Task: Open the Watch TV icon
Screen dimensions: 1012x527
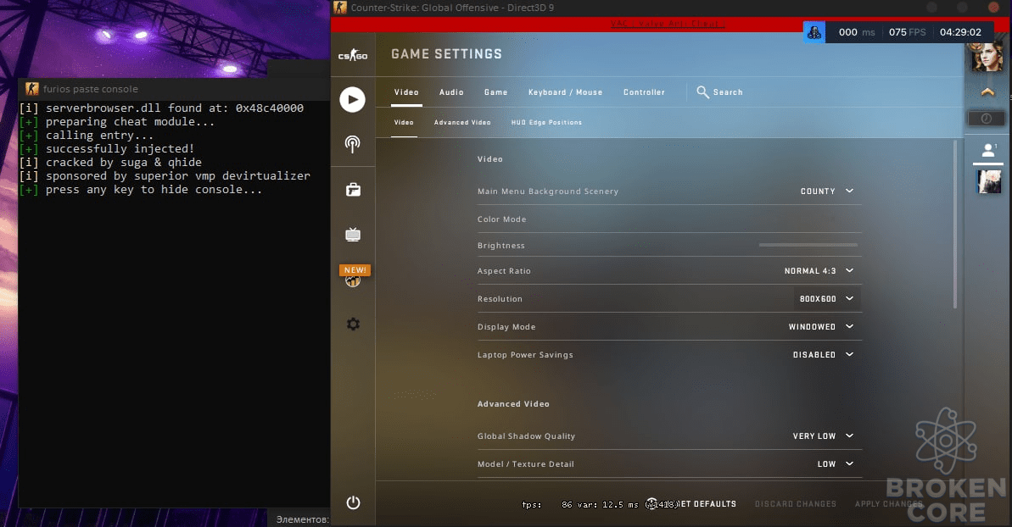Action: [x=352, y=234]
